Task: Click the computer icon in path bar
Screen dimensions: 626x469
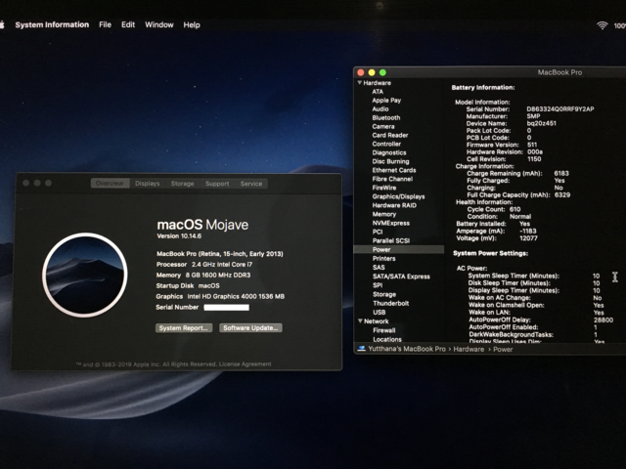Action: coord(361,349)
